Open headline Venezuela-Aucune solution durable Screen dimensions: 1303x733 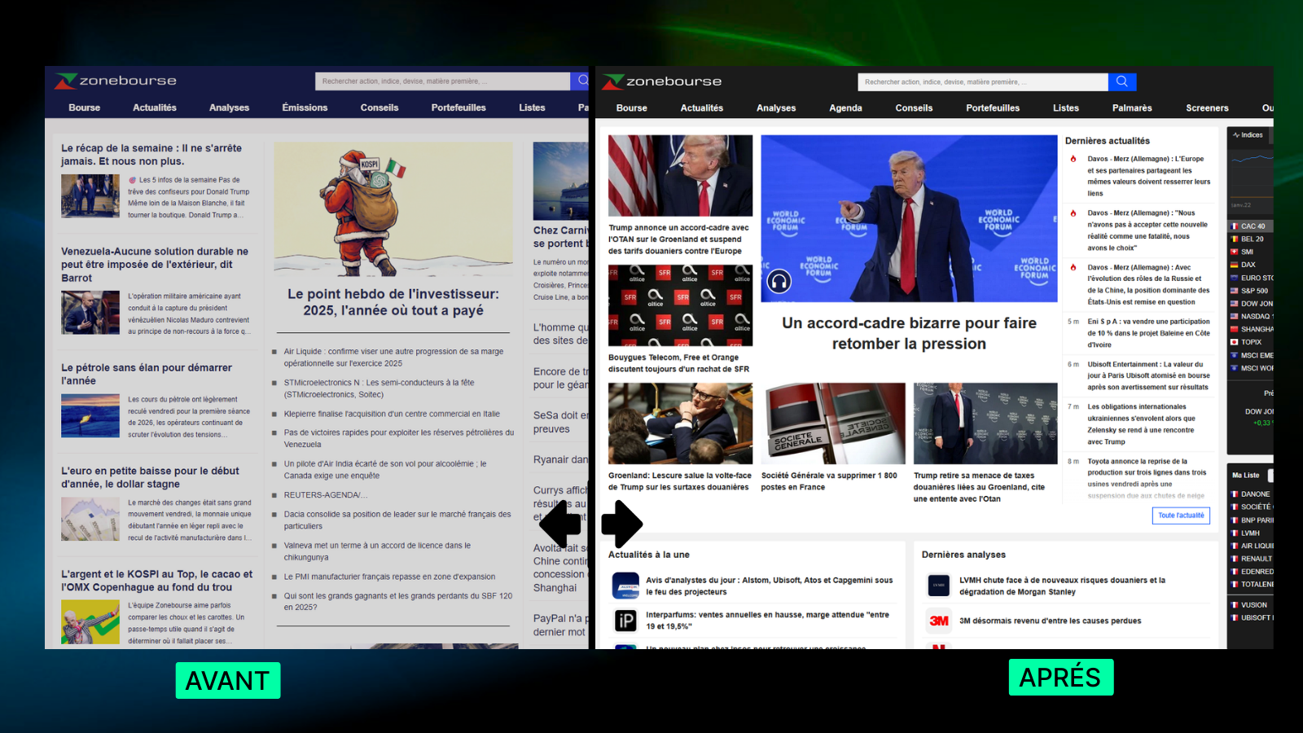click(x=155, y=265)
